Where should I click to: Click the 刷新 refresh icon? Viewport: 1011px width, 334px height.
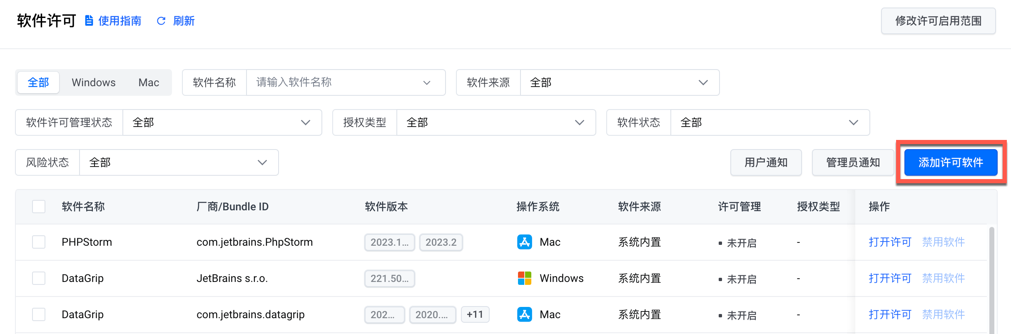click(x=161, y=21)
